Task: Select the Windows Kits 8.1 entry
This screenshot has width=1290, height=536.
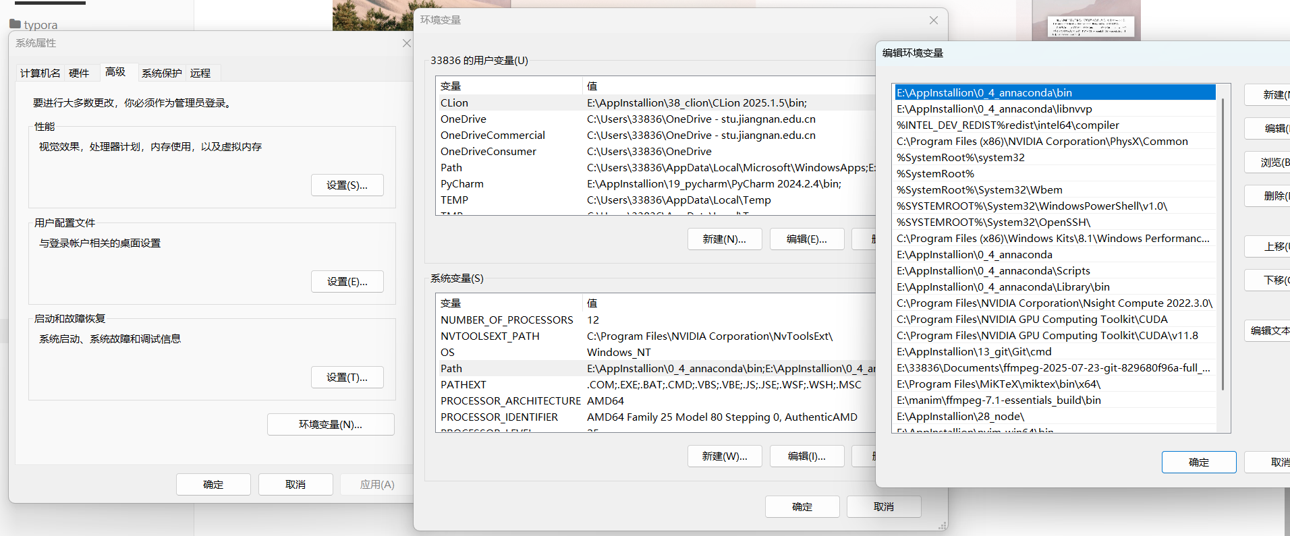Action: tap(1055, 238)
